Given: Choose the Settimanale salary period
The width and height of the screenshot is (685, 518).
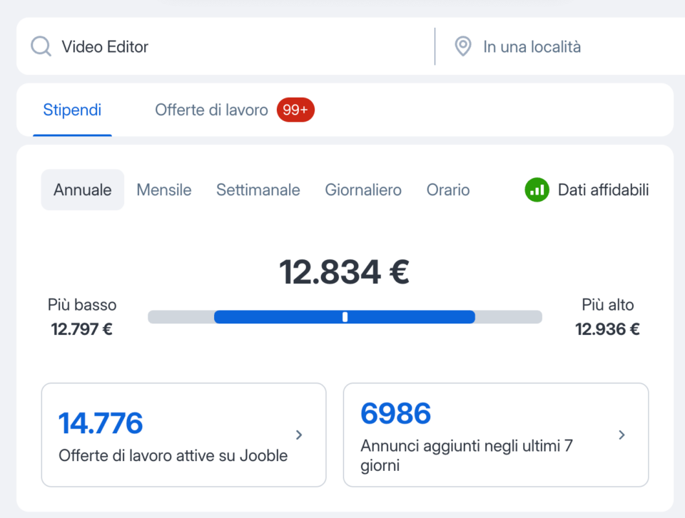Looking at the screenshot, I should point(258,190).
